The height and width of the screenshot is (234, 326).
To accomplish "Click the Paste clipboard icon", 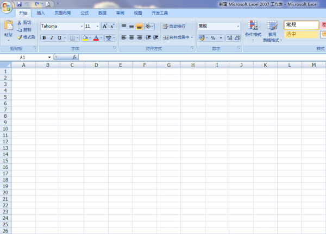I will (9, 25).
